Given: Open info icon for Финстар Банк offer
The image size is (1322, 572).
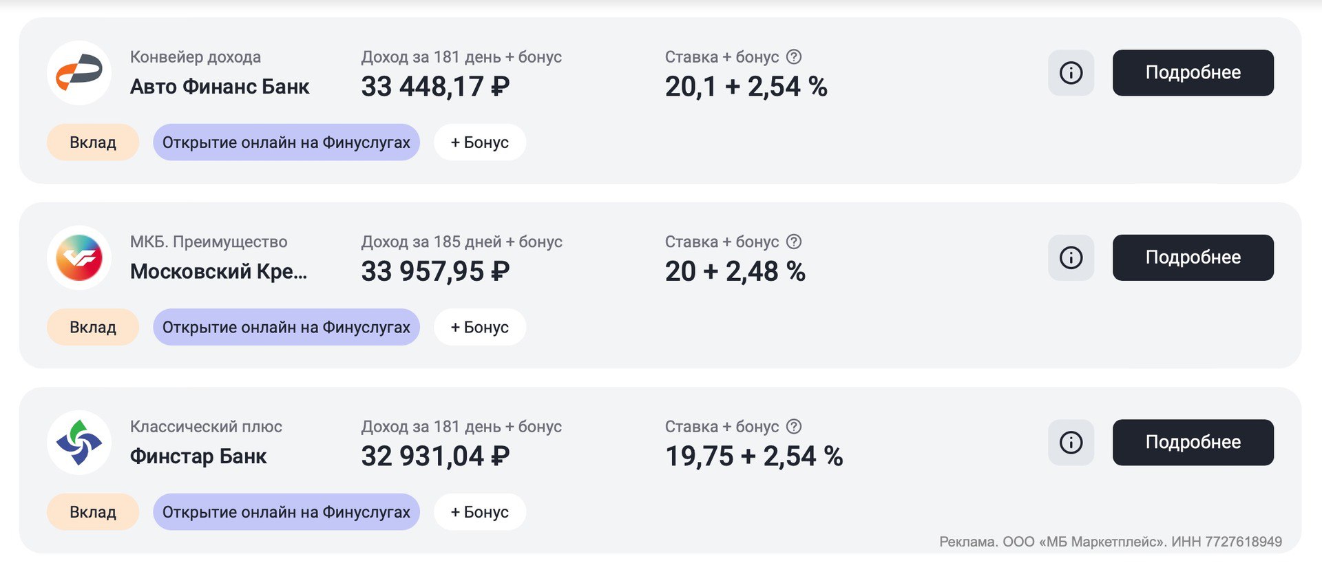Looking at the screenshot, I should pos(1071,443).
